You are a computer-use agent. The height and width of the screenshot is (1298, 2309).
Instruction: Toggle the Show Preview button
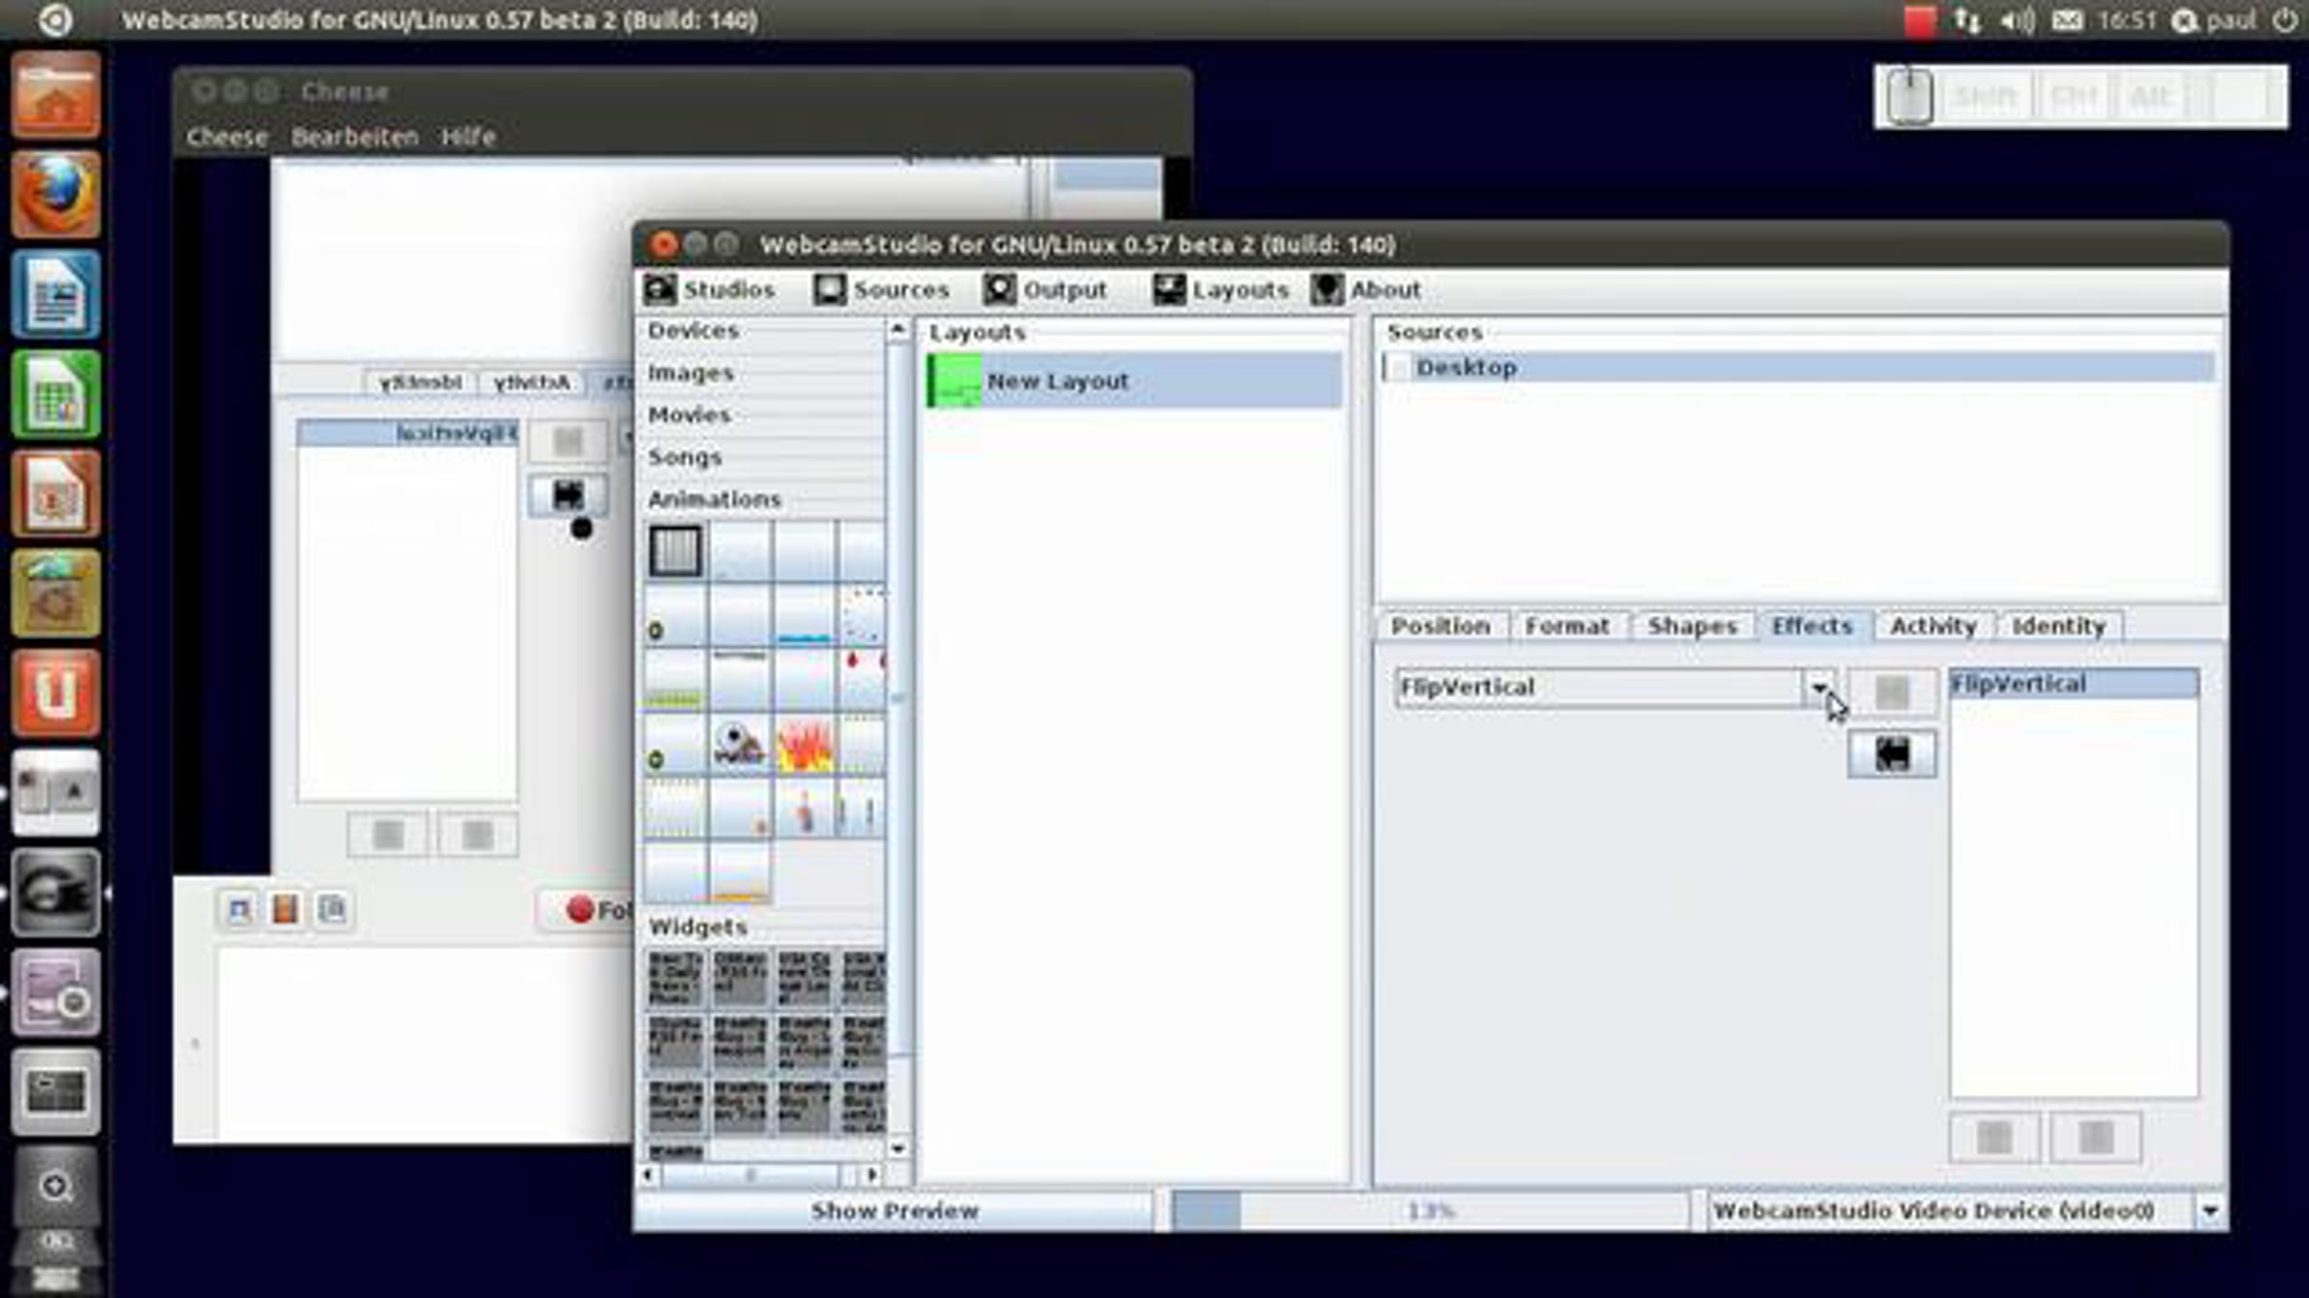pyautogui.click(x=894, y=1211)
